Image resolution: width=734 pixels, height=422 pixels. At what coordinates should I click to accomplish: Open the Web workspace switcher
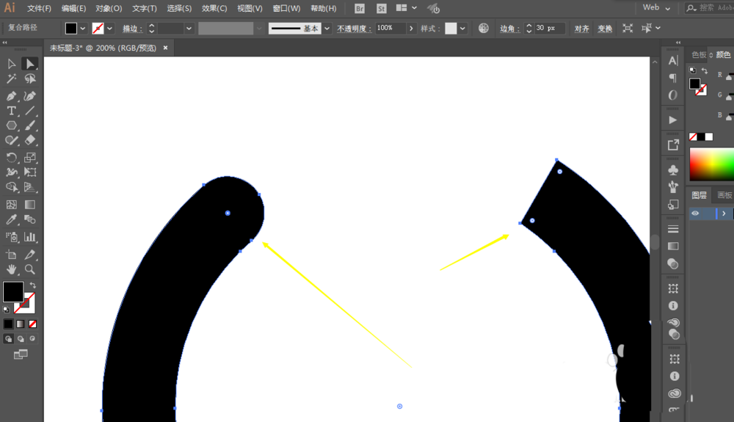coord(656,7)
